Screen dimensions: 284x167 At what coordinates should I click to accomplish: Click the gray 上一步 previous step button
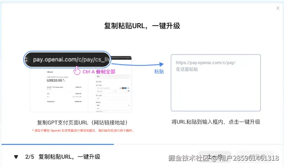215,157
